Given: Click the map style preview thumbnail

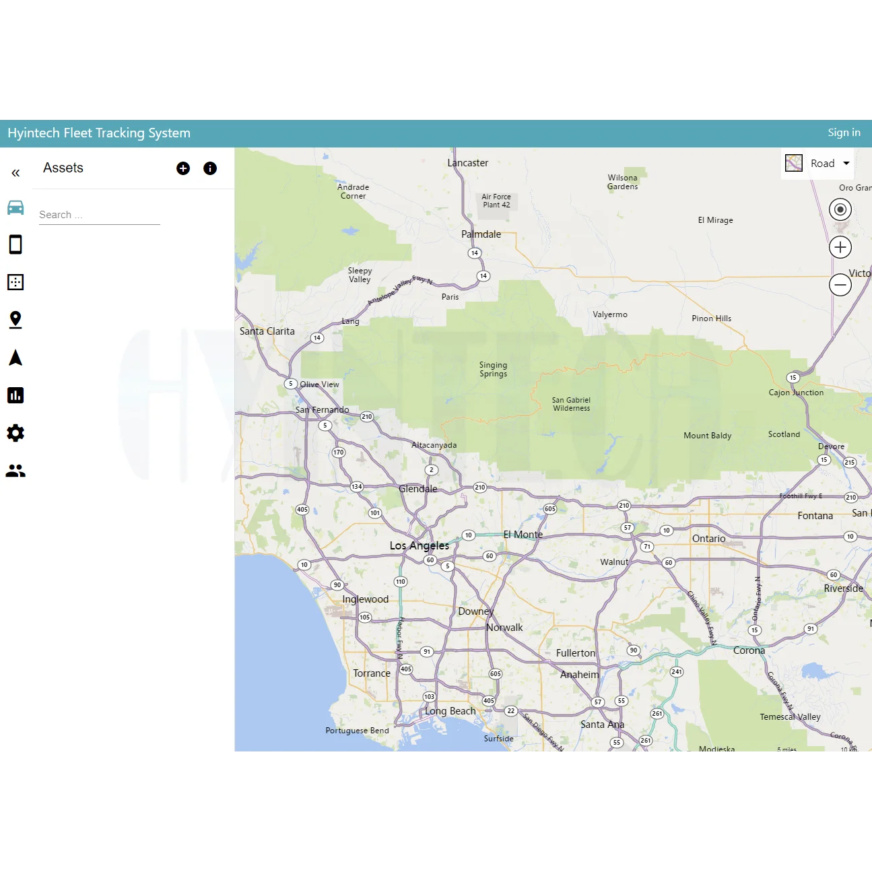Looking at the screenshot, I should click(x=794, y=163).
